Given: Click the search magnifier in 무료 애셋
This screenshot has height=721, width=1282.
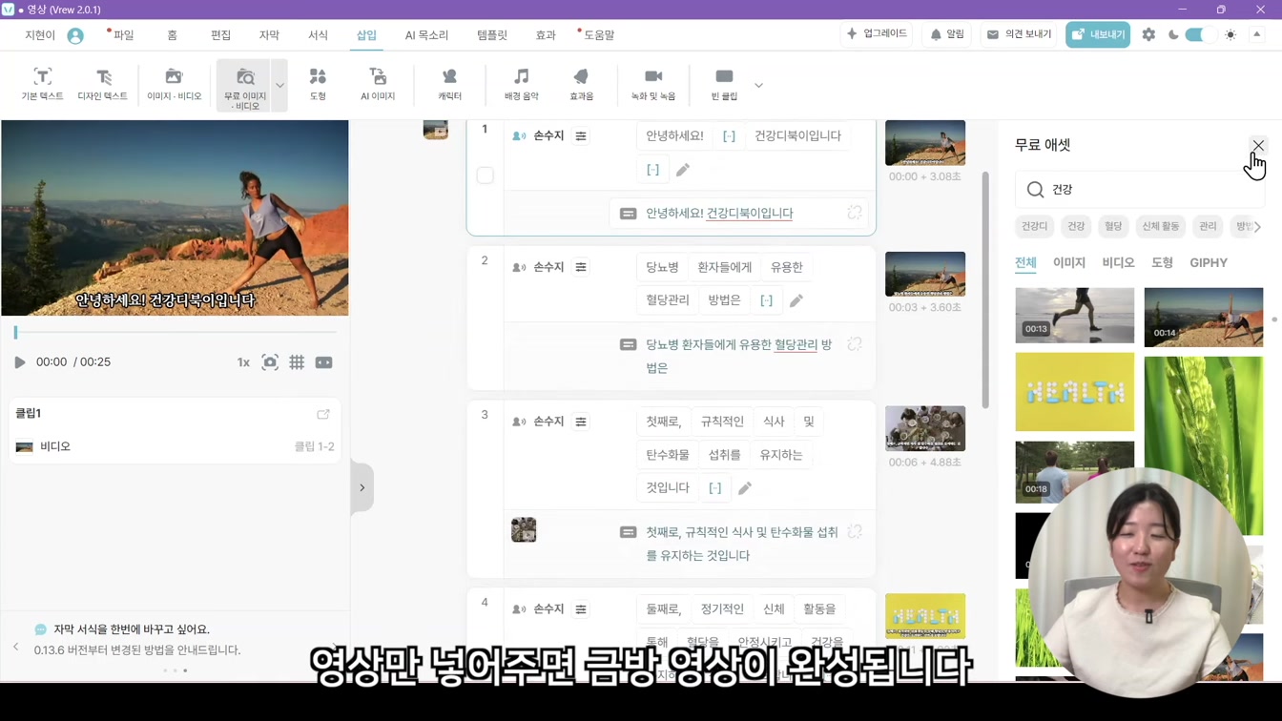Looking at the screenshot, I should click(1035, 190).
